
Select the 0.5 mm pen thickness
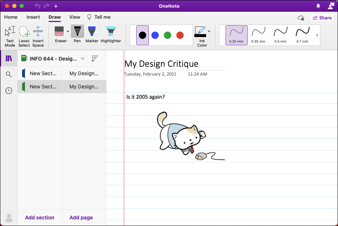[x=280, y=35]
